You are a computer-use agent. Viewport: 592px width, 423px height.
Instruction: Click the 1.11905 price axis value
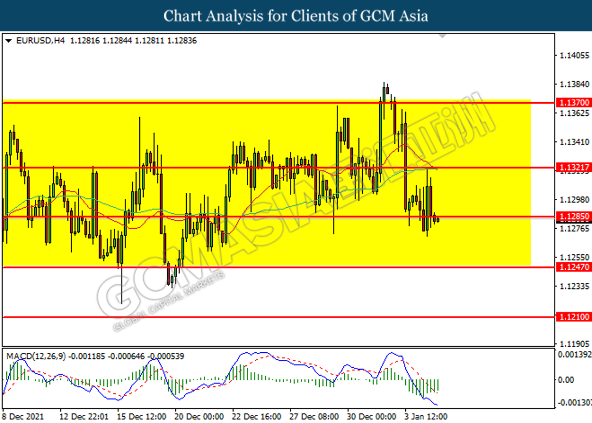(x=575, y=344)
